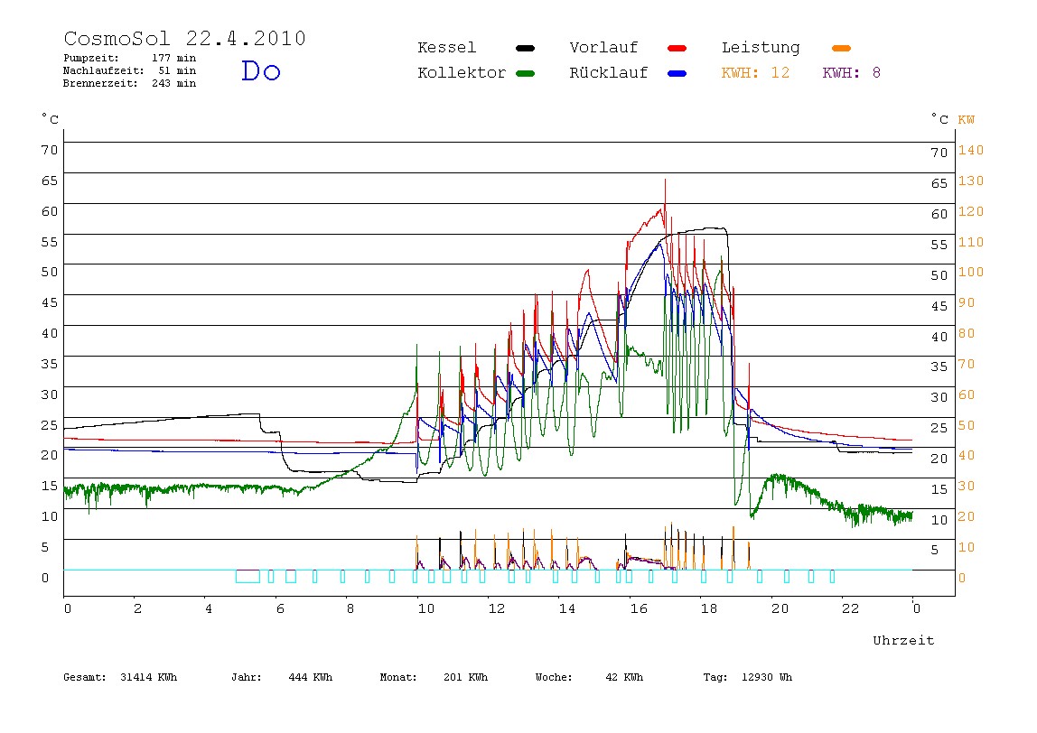
Task: Click the 'Vorlauf' legend label
Action: click(603, 48)
